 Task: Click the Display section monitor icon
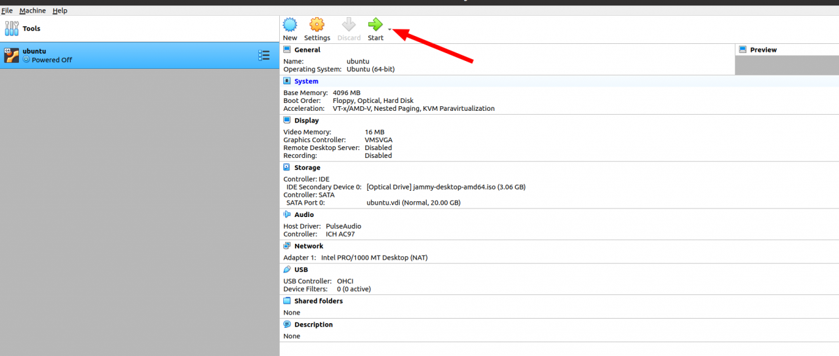click(287, 121)
